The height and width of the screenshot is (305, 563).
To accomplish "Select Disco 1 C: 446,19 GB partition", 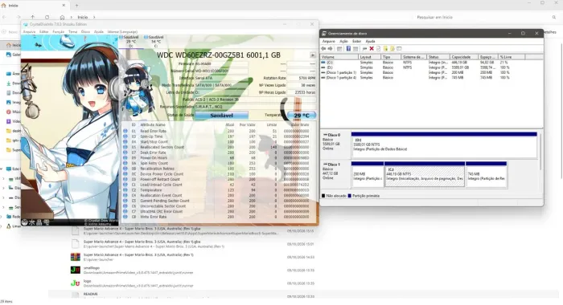I will [x=425, y=174].
